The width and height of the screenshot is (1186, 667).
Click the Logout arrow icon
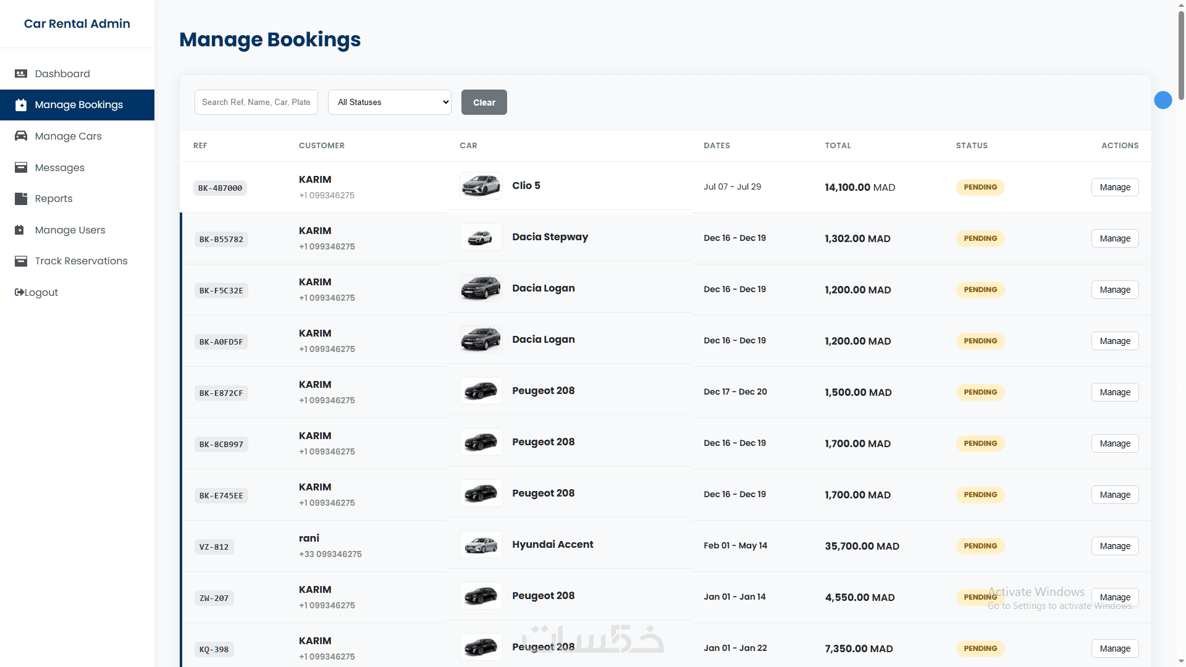click(x=19, y=292)
